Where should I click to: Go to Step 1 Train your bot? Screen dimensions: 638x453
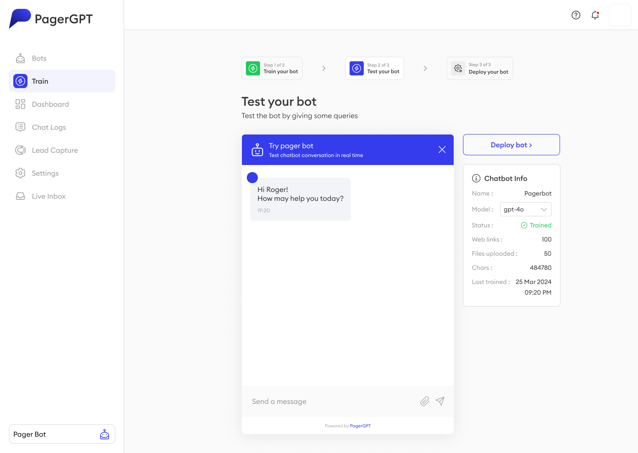click(272, 68)
